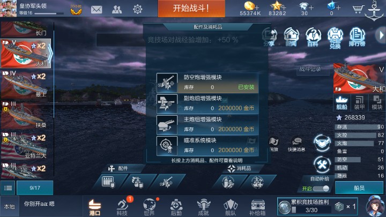Viewport: 386px width, 217px height.
Task: Open the 百科 encyclopedia icon
Action: [x=313, y=37]
